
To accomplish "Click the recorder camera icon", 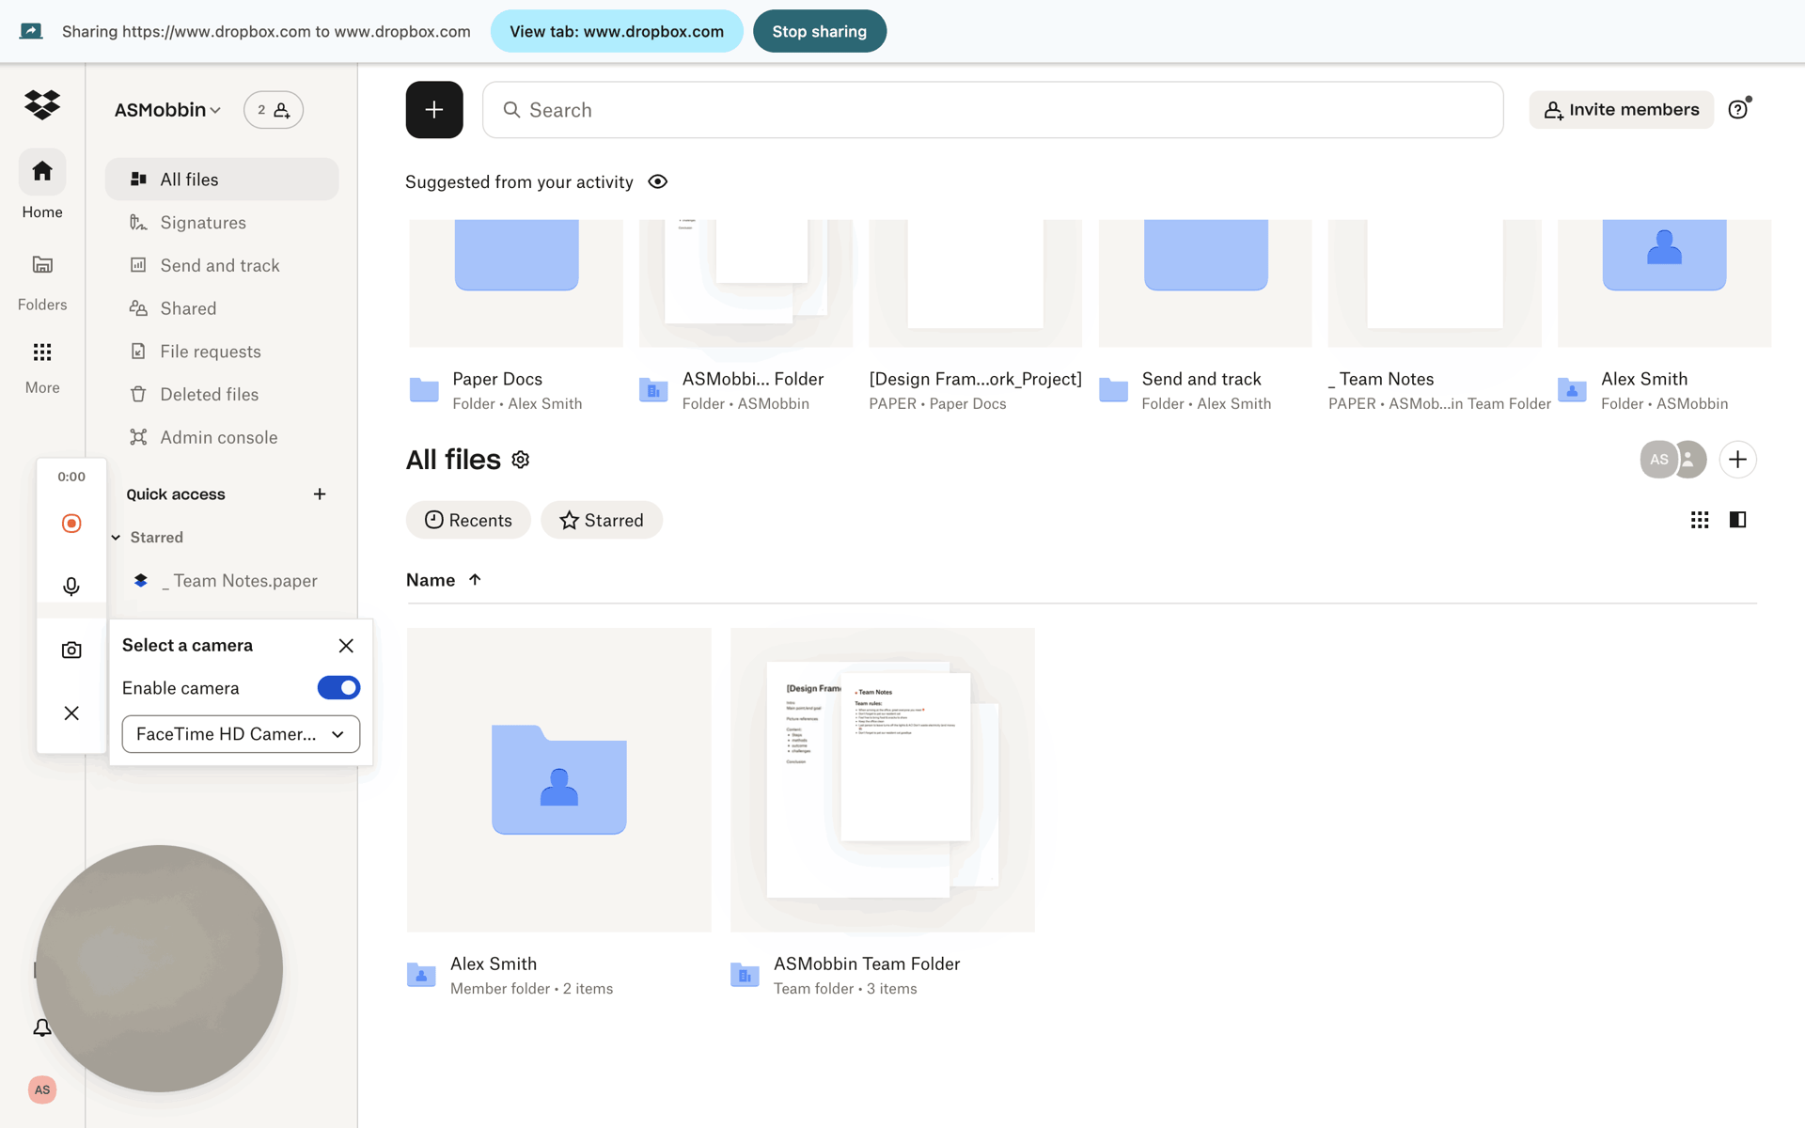I will [71, 650].
